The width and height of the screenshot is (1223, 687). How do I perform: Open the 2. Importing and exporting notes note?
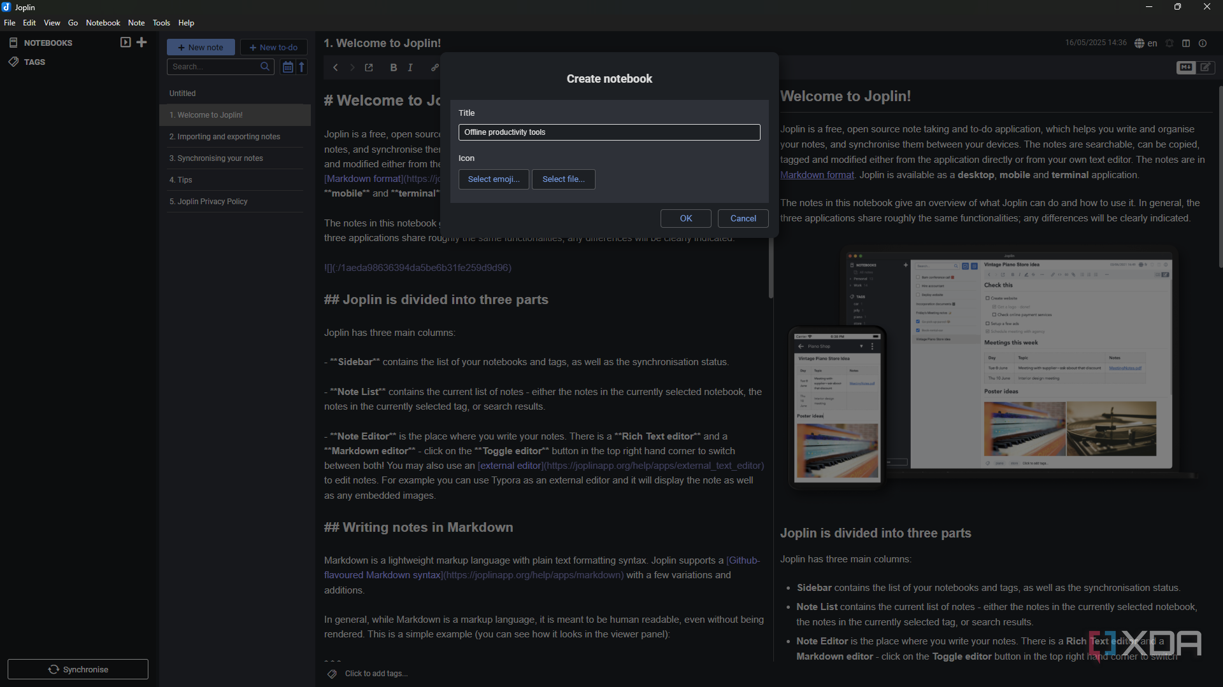(x=235, y=137)
